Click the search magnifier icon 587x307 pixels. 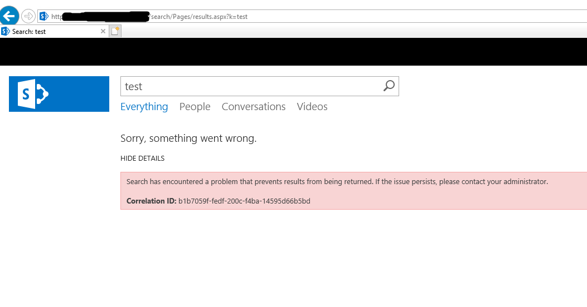[x=389, y=86]
